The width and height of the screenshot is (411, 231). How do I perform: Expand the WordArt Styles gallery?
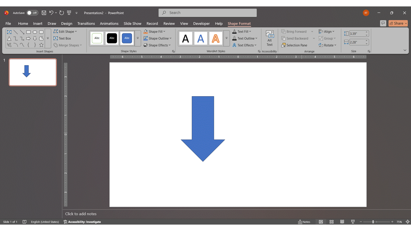226,38
